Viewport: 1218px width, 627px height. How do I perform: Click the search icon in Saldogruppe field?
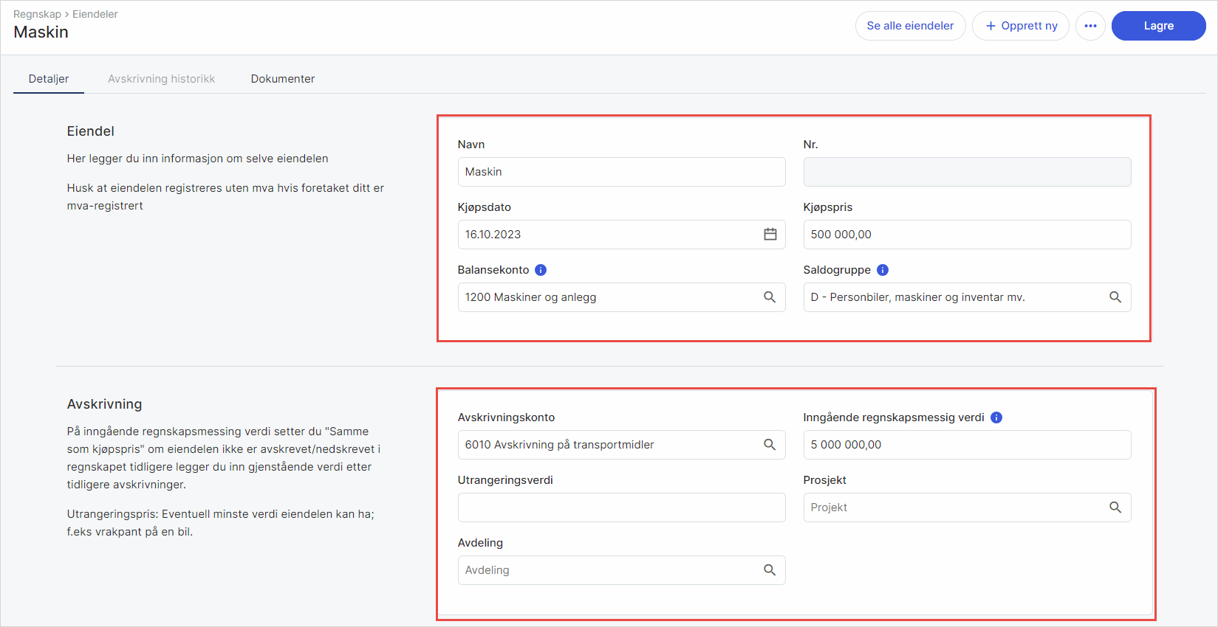pos(1115,297)
